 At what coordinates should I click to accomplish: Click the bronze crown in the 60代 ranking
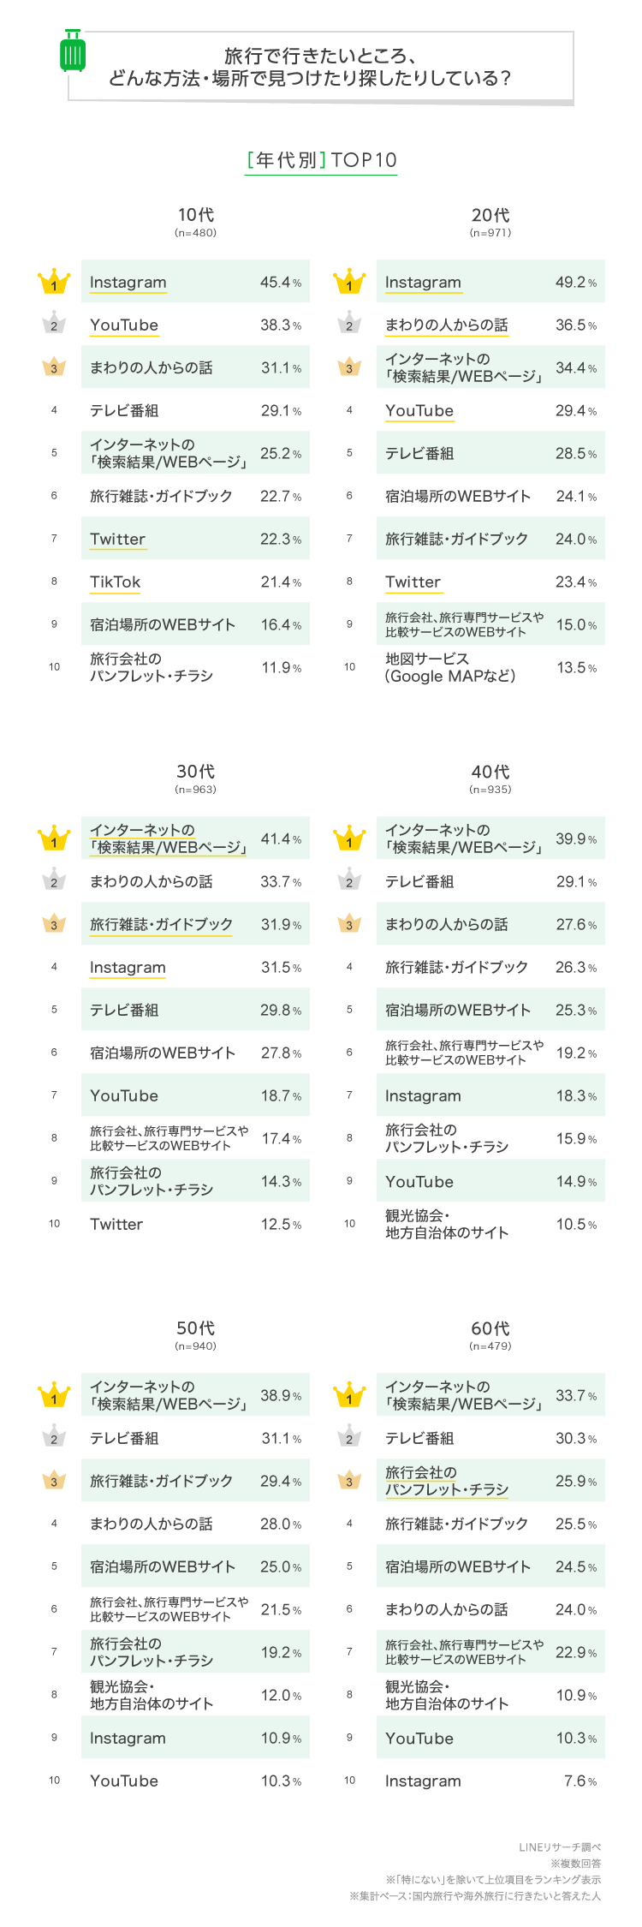pyautogui.click(x=349, y=1481)
